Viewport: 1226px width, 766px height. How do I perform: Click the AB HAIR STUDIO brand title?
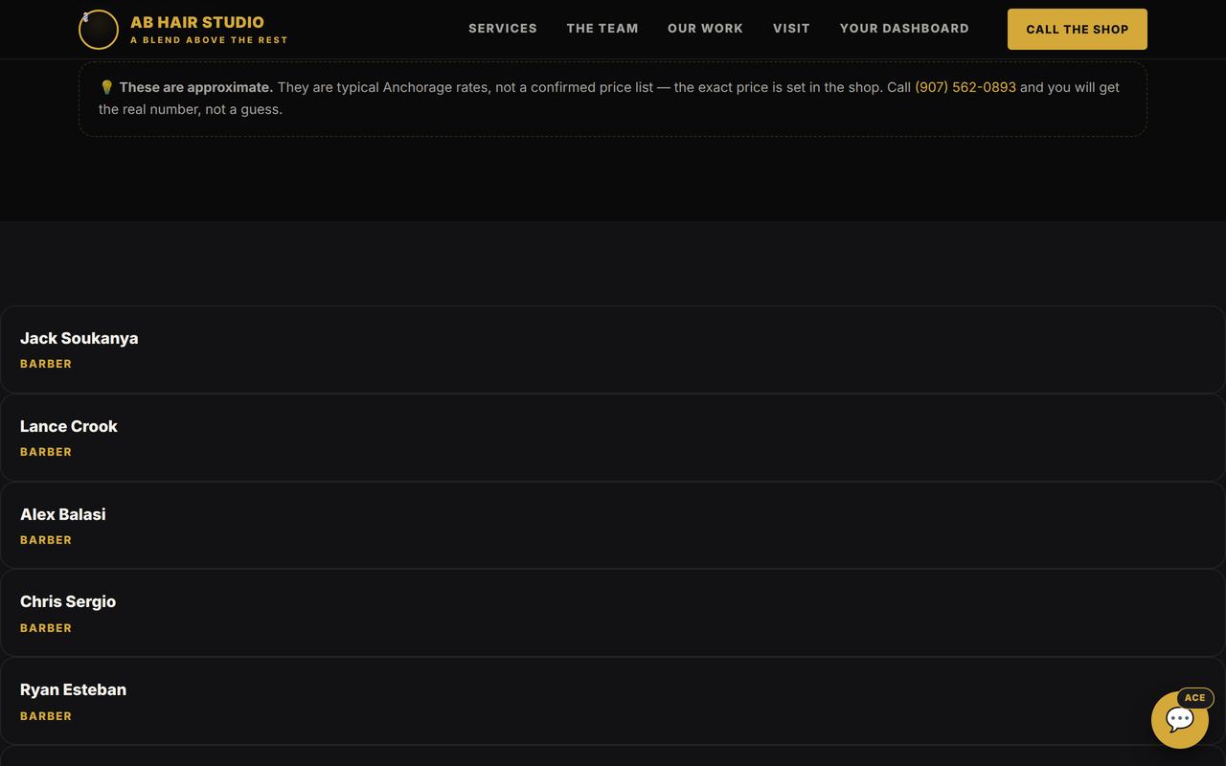pos(197,22)
